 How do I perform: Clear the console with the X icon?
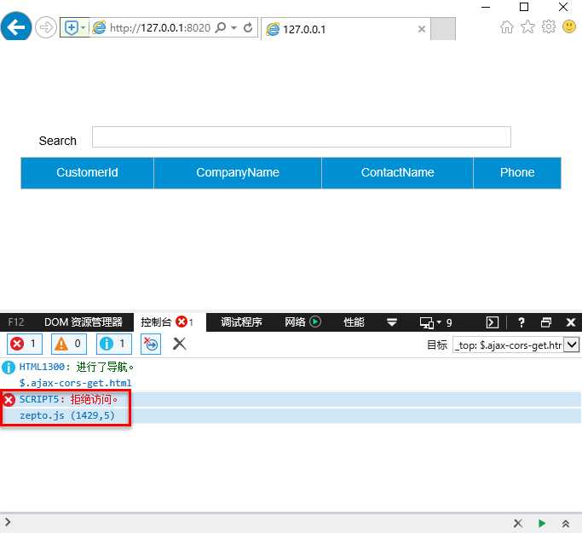pos(179,344)
